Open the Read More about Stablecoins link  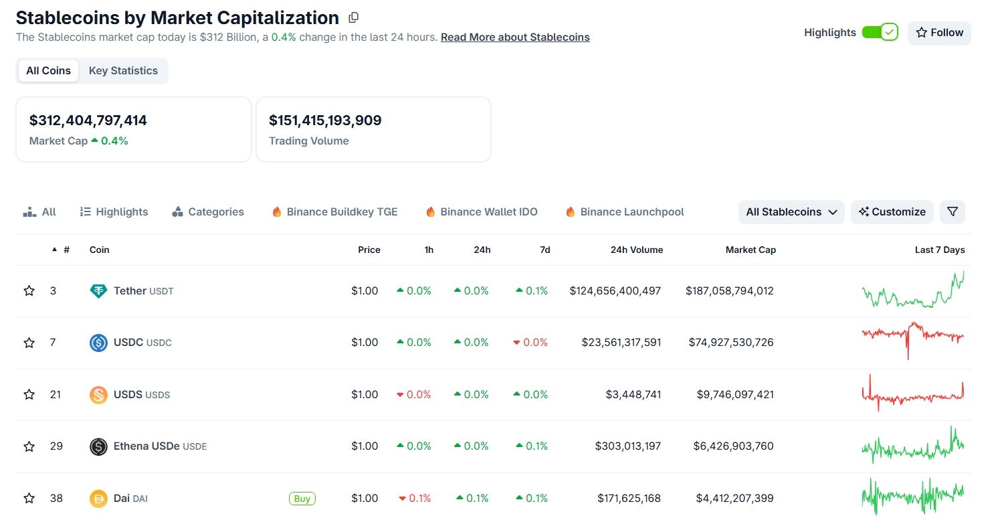click(x=514, y=37)
